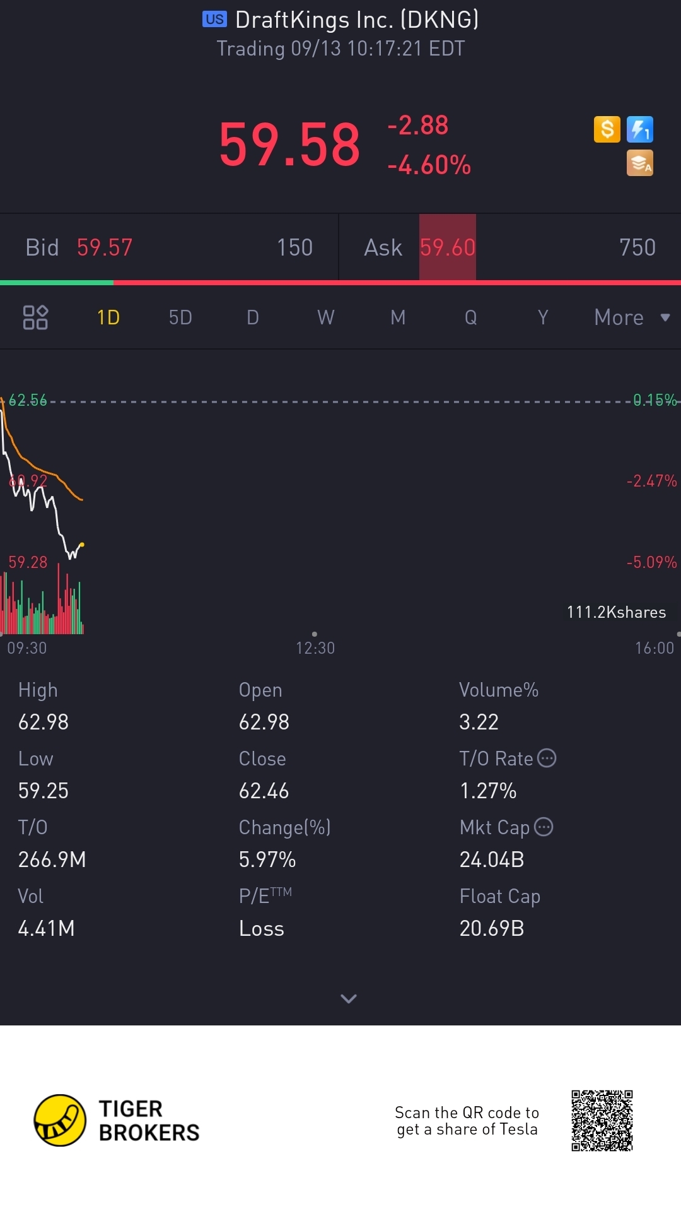This screenshot has width=681, height=1216.
Task: Tap the orange stacked coins badge icon
Action: (x=639, y=163)
